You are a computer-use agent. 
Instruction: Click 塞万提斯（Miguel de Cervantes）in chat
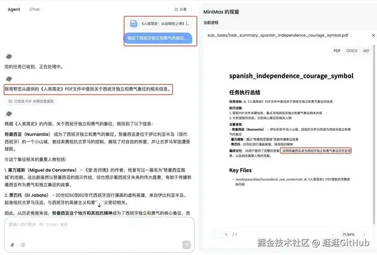coord(42,170)
